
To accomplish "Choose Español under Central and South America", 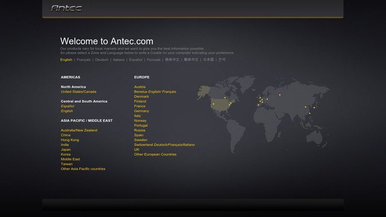I will [x=68, y=106].
